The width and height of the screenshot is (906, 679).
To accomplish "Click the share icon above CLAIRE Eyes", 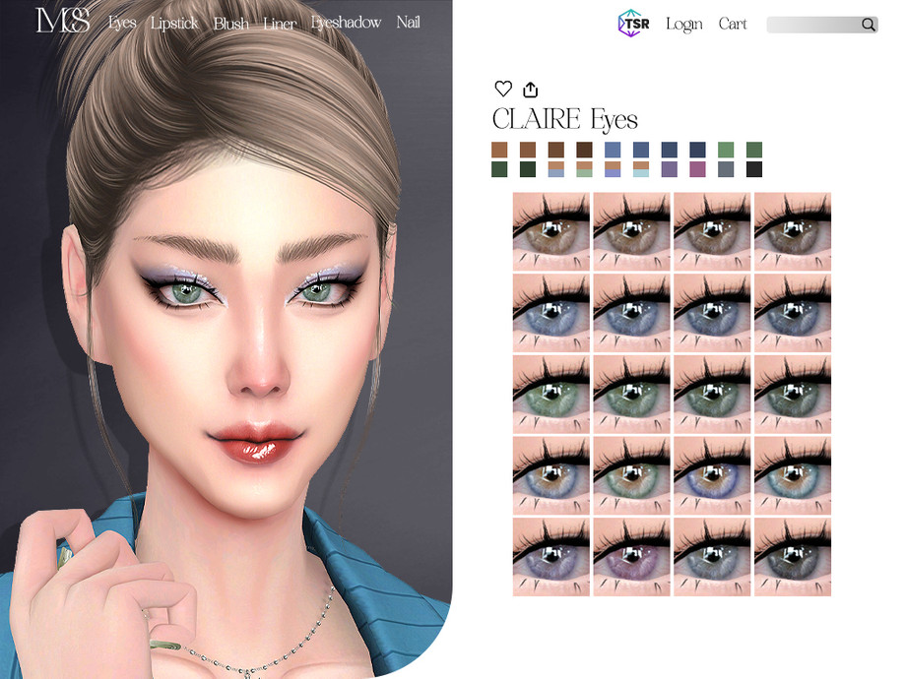I will point(530,89).
